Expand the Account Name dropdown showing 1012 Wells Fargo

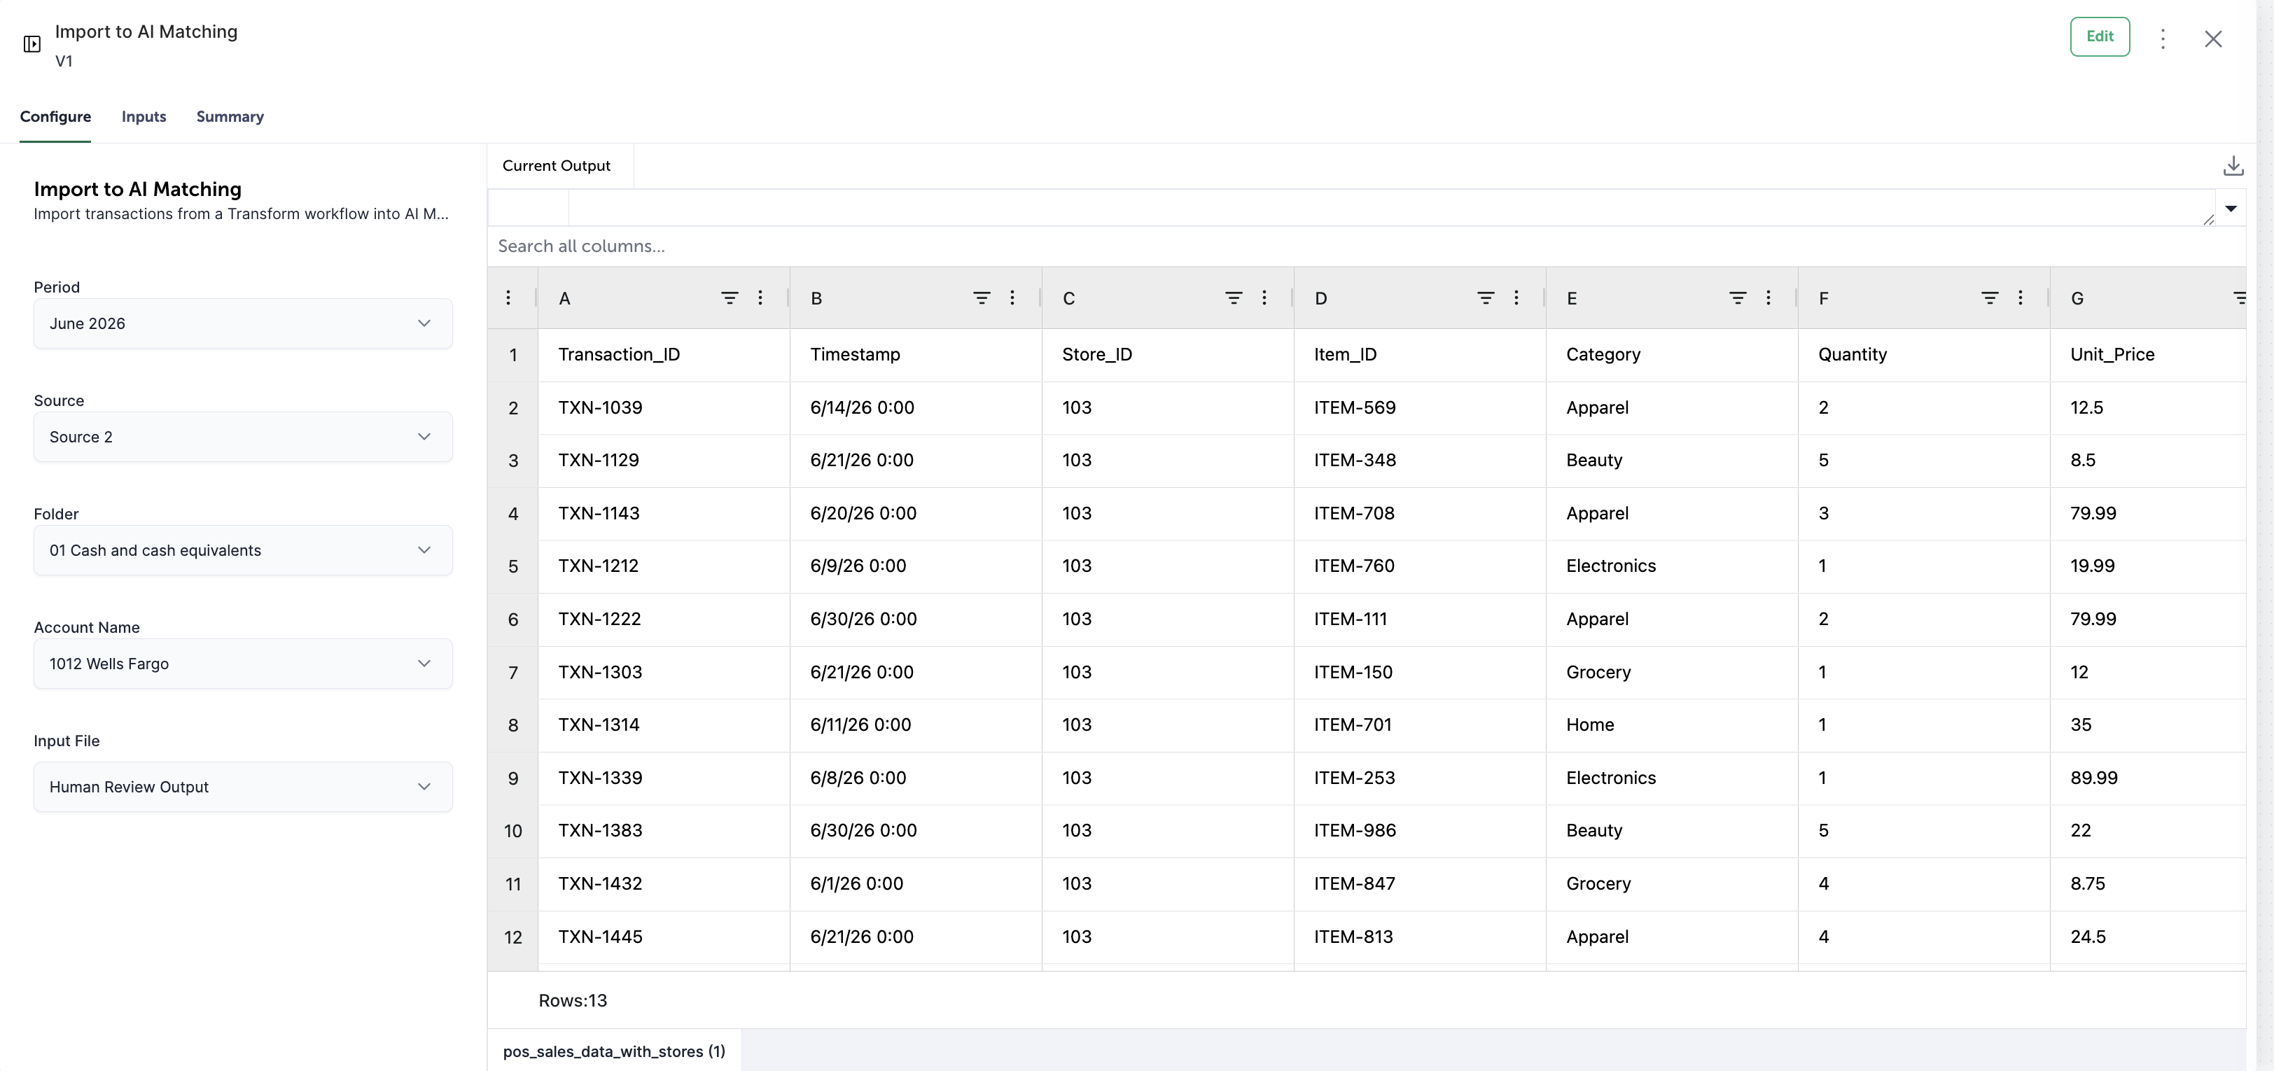(x=243, y=664)
